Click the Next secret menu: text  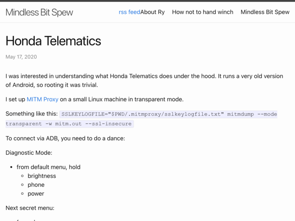(x=30, y=208)
